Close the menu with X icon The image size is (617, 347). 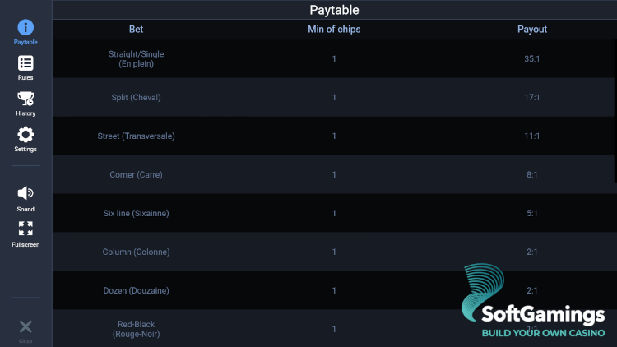point(26,327)
